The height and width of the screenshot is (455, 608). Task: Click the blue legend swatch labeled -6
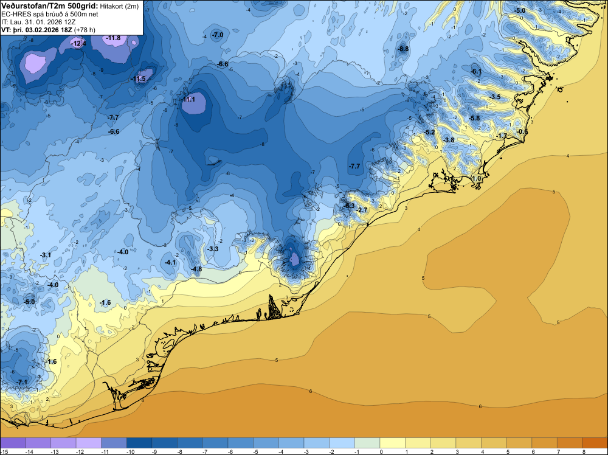pyautogui.click(x=240, y=443)
